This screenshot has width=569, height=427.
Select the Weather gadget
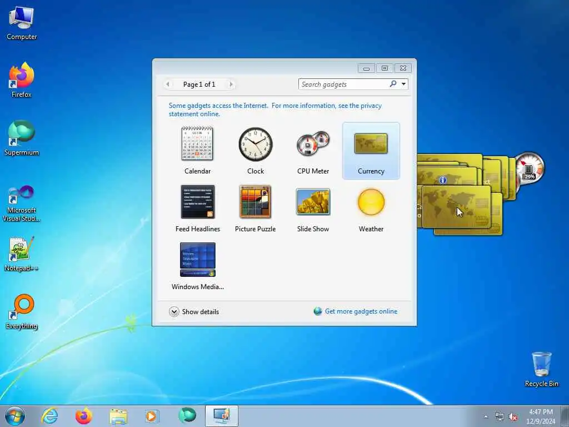(x=371, y=208)
